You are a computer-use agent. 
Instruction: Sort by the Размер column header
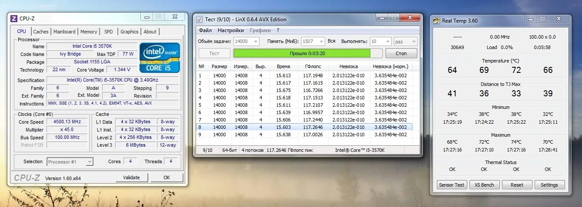219,66
